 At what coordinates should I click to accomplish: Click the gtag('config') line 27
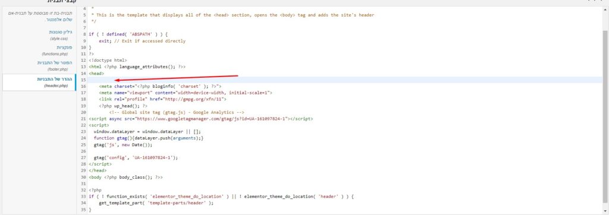[x=136, y=157]
